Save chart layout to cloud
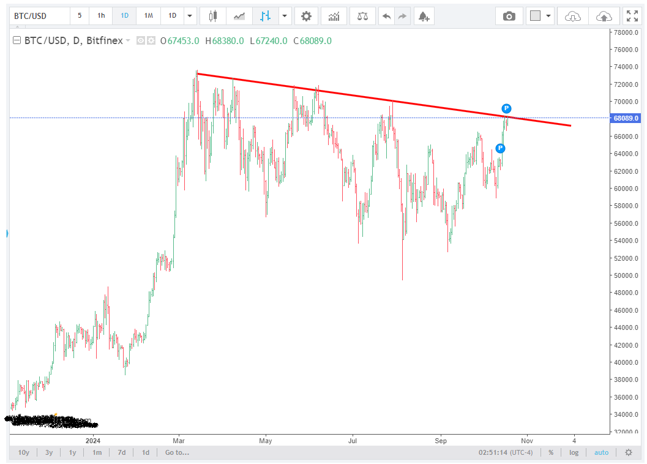This screenshot has width=647, height=464. tap(604, 16)
